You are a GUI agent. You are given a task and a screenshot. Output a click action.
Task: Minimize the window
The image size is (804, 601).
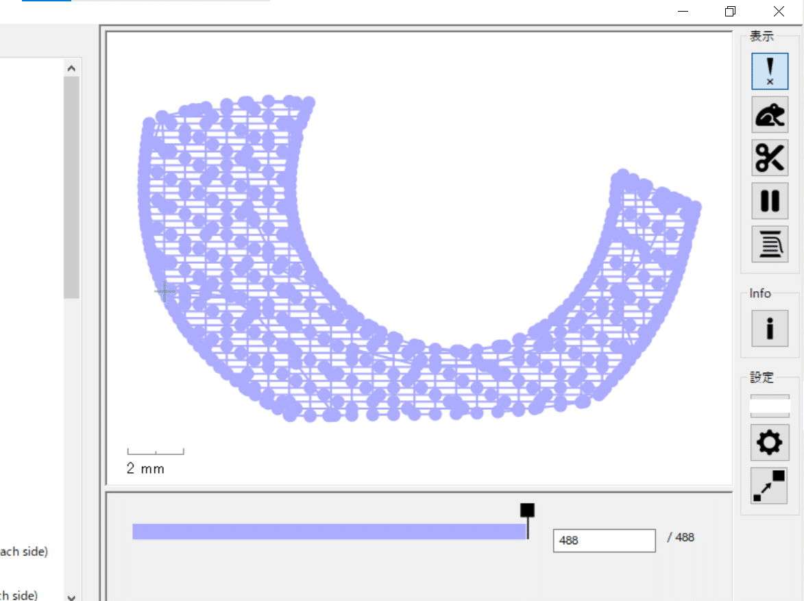[x=683, y=11]
